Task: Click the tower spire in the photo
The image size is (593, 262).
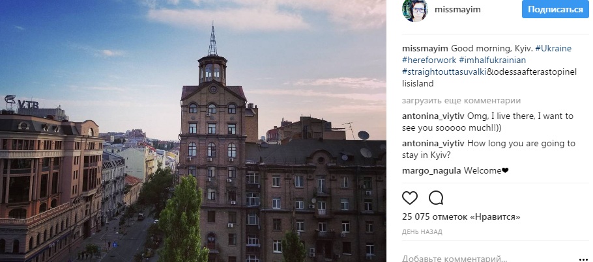Action: point(212,40)
